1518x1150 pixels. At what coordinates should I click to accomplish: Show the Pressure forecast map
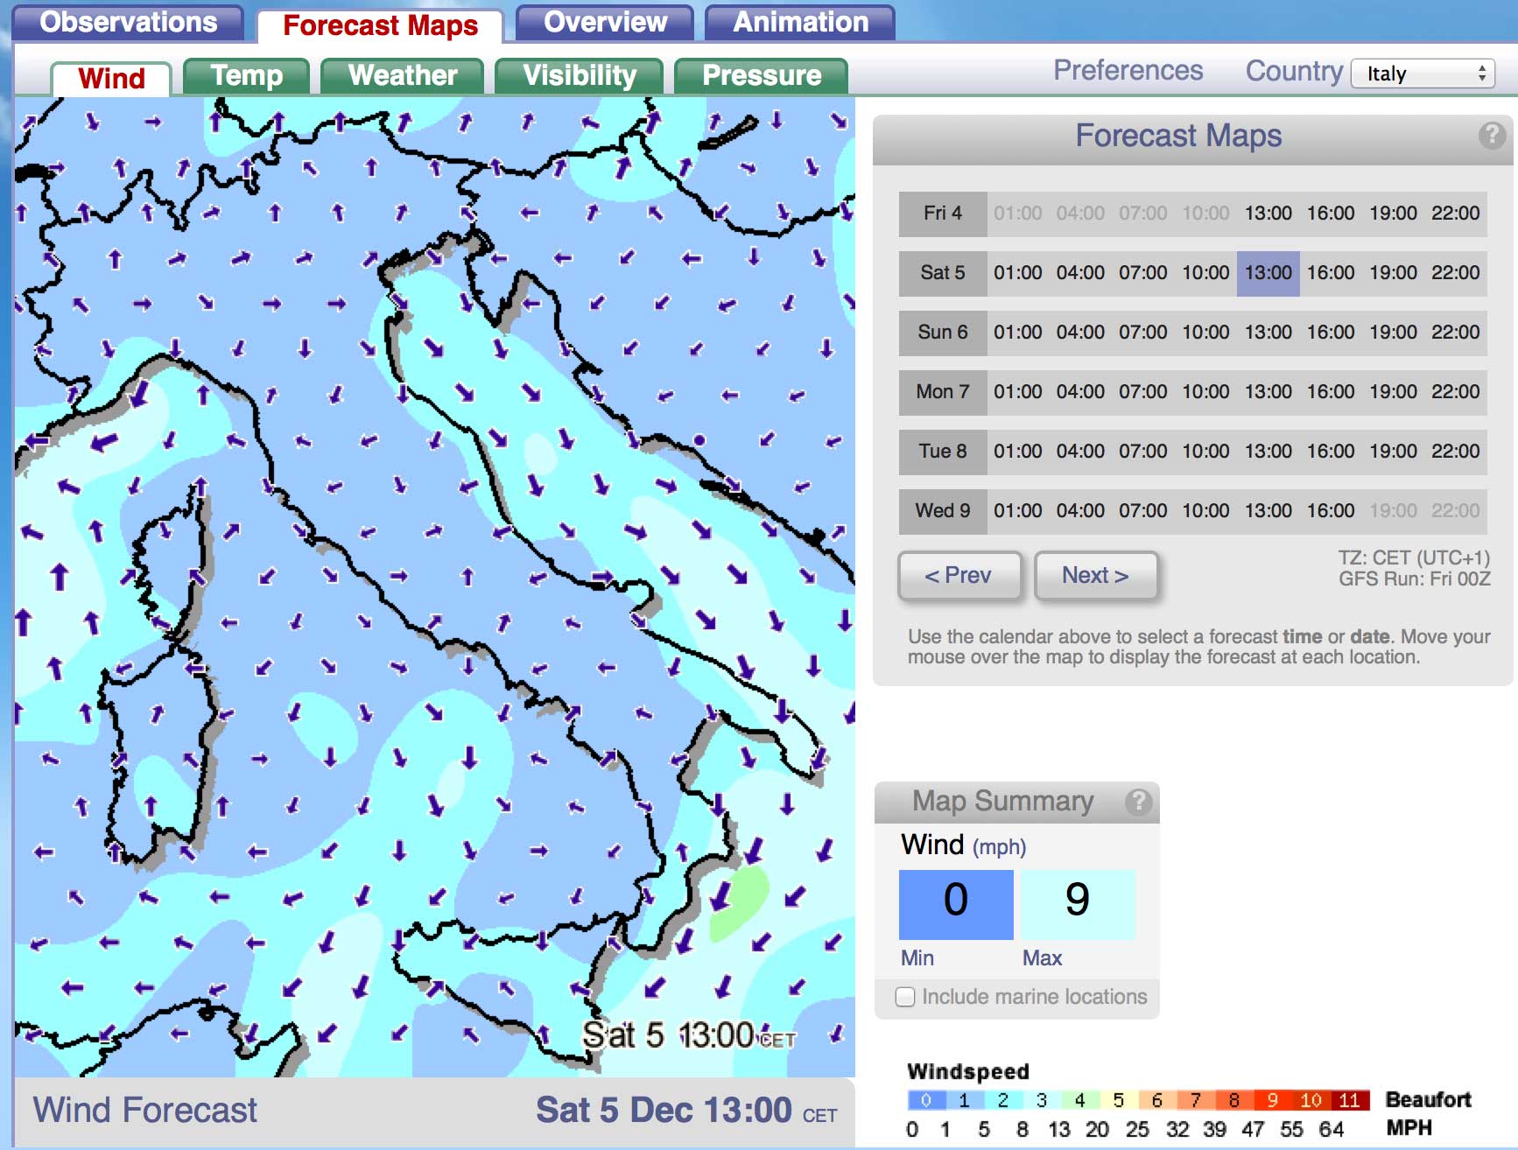761,76
